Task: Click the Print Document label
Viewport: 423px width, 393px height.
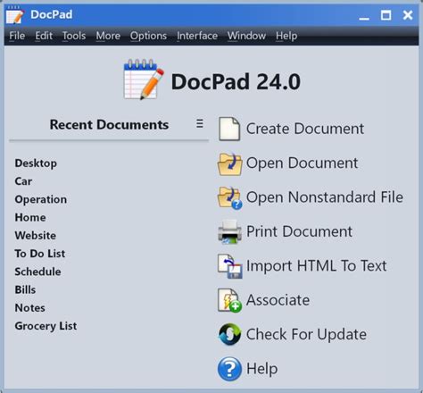Action: (299, 231)
